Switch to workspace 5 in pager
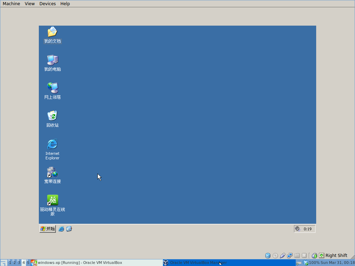The width and height of the screenshot is (355, 266). 28,263
